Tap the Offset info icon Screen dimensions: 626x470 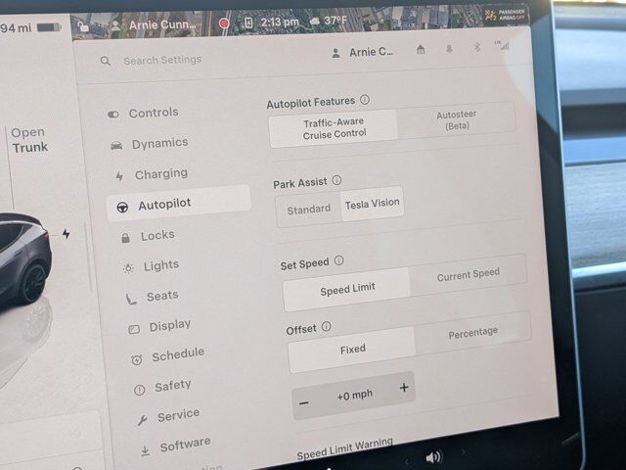[x=326, y=327]
